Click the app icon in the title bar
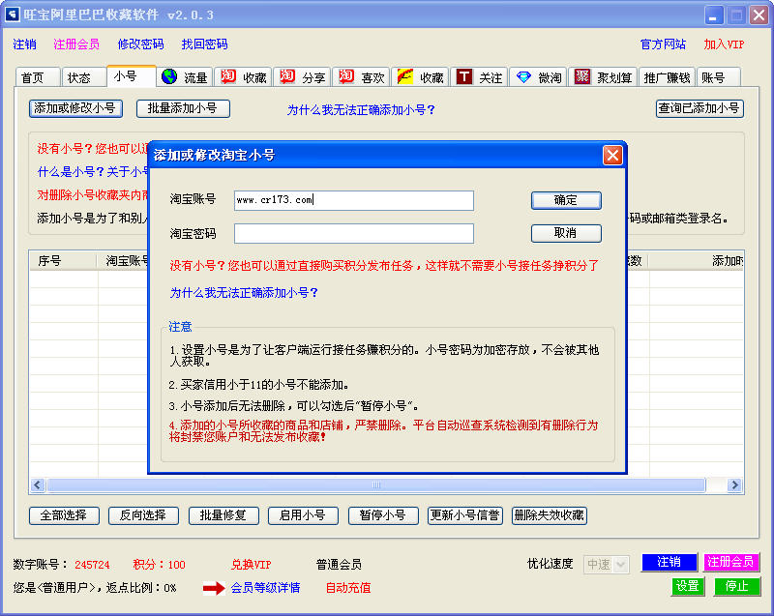The width and height of the screenshot is (774, 616). pyautogui.click(x=12, y=15)
